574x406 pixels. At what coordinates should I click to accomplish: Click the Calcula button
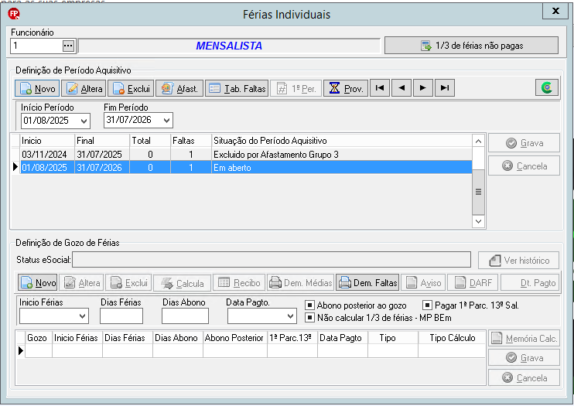[x=183, y=283]
